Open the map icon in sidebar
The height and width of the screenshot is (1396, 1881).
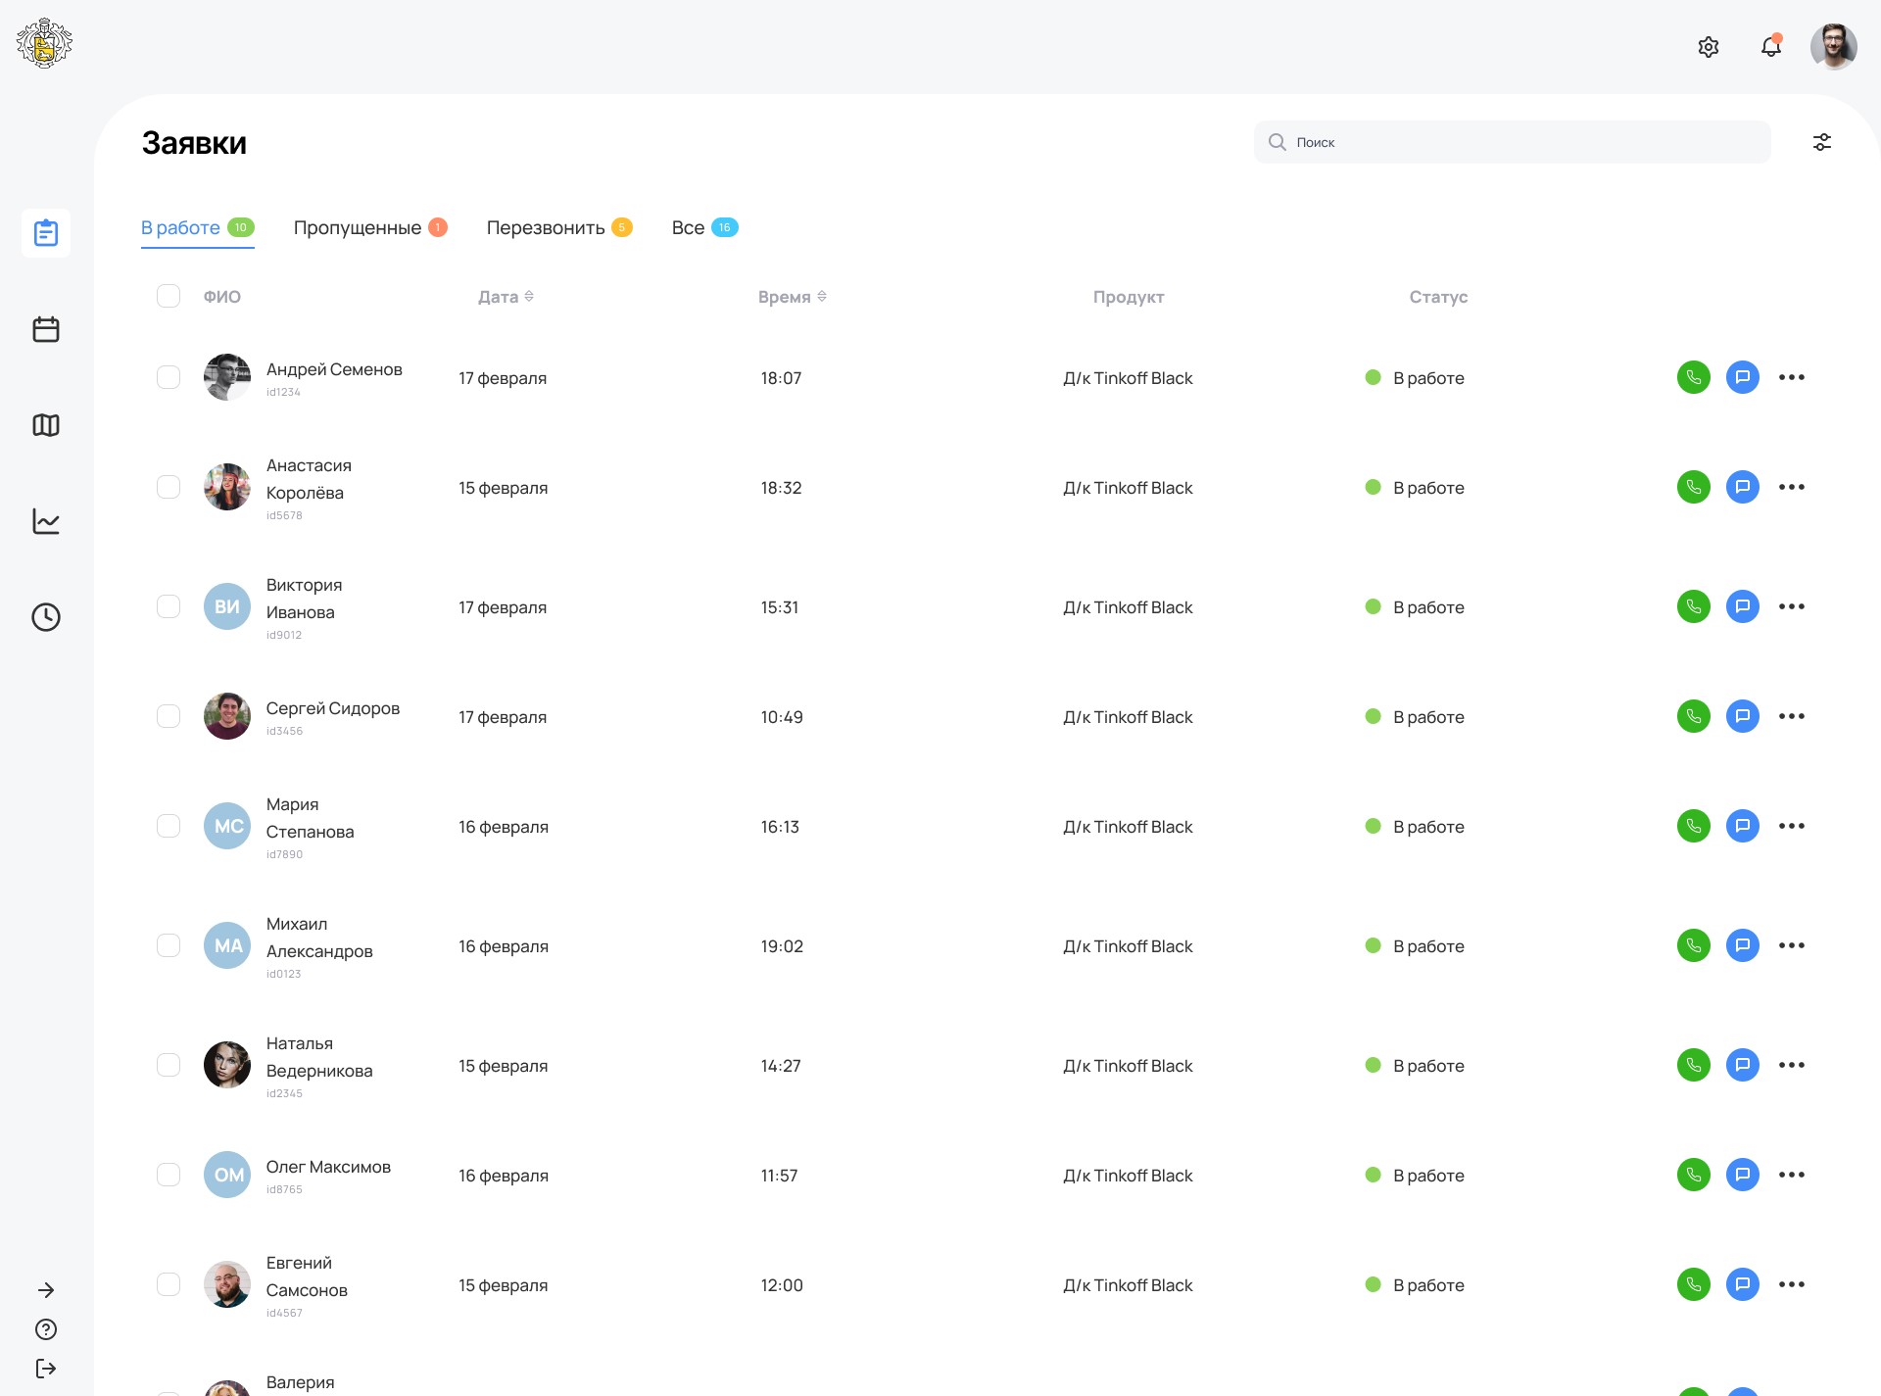46,425
